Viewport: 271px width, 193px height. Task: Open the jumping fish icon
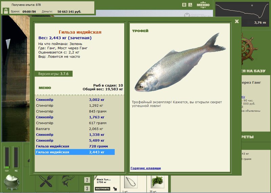click(68, 181)
